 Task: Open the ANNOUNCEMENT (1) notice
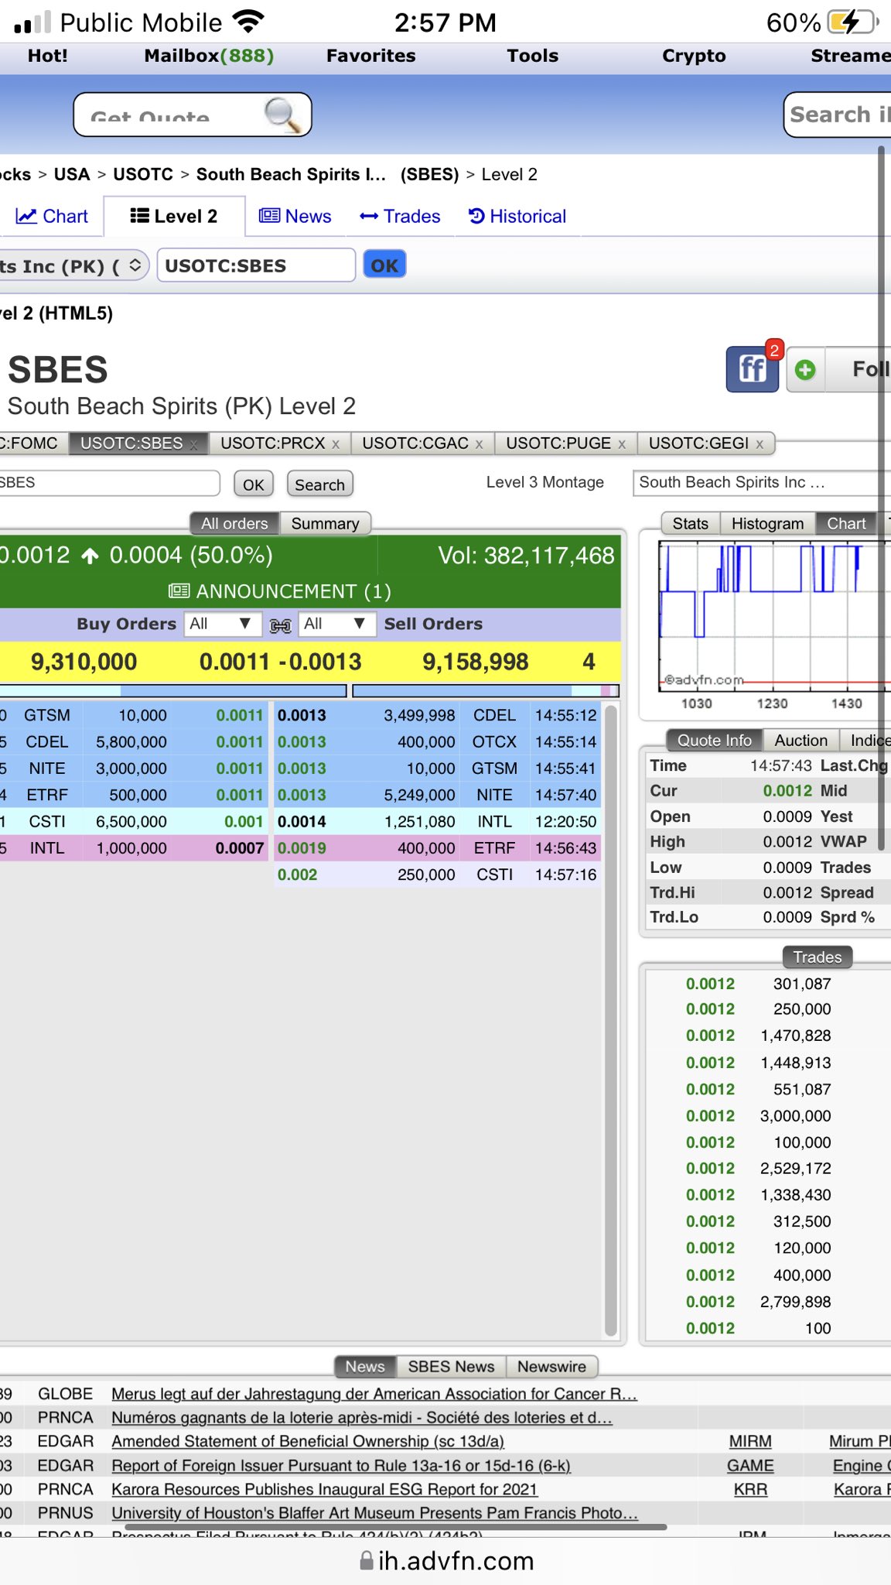pyautogui.click(x=280, y=591)
